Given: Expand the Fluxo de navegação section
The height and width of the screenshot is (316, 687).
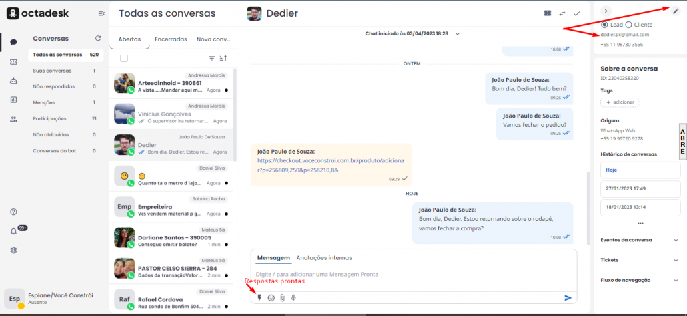Looking at the screenshot, I should (x=668, y=280).
